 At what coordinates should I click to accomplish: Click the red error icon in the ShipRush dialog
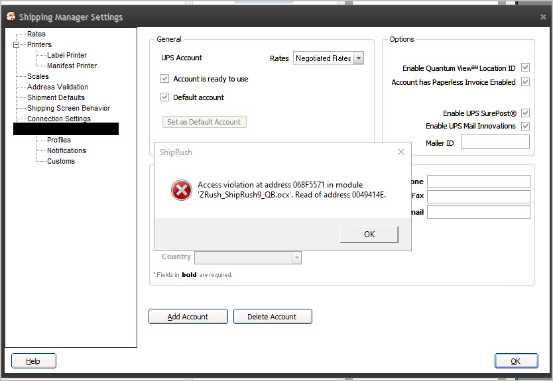coord(182,190)
